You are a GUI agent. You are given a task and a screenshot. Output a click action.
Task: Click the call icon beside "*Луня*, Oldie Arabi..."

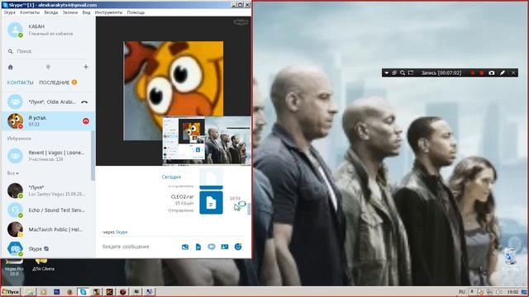(84, 101)
